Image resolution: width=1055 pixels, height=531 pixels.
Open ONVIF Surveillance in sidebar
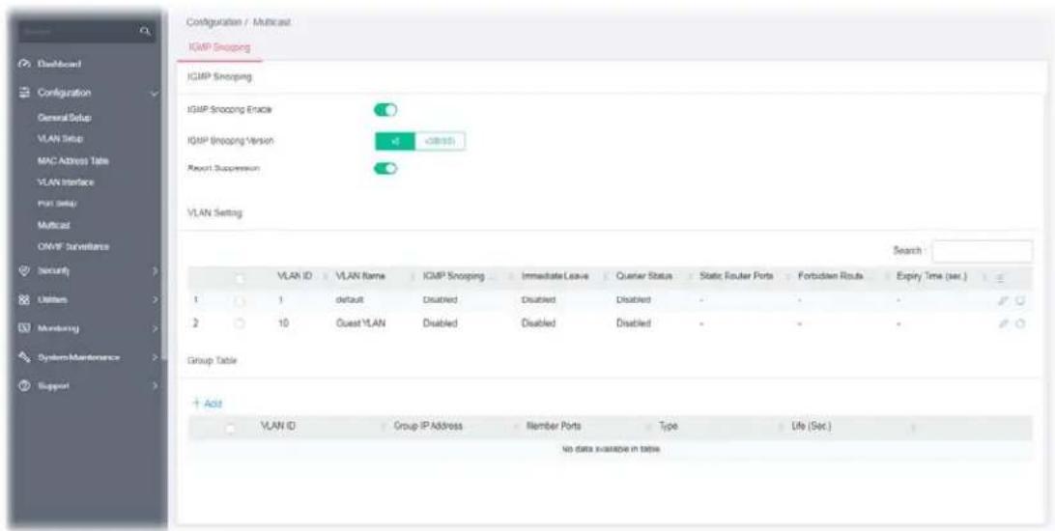click(74, 246)
